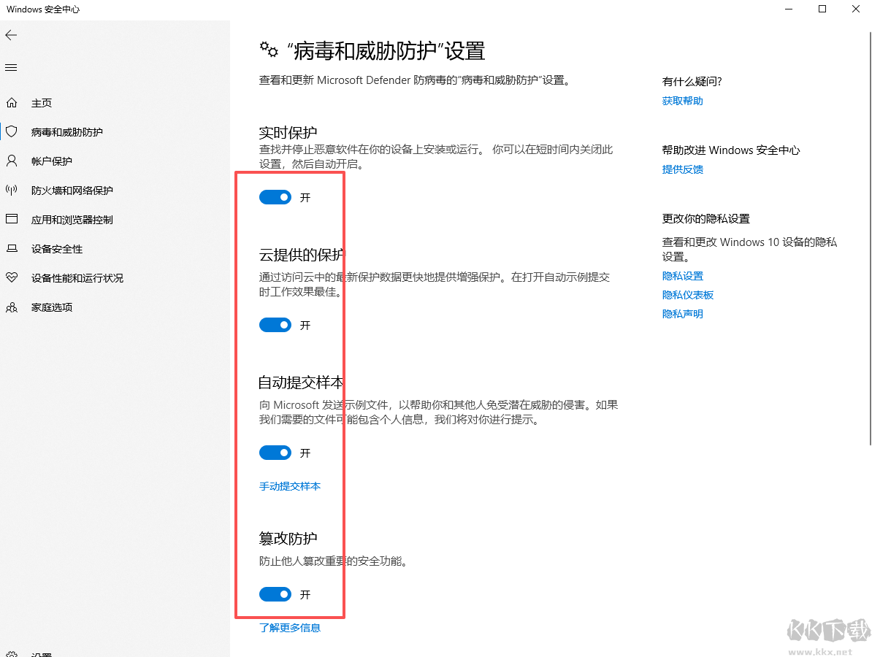The image size is (872, 657).
Task: Open 防火墙和网络保护 section
Action: pos(72,191)
